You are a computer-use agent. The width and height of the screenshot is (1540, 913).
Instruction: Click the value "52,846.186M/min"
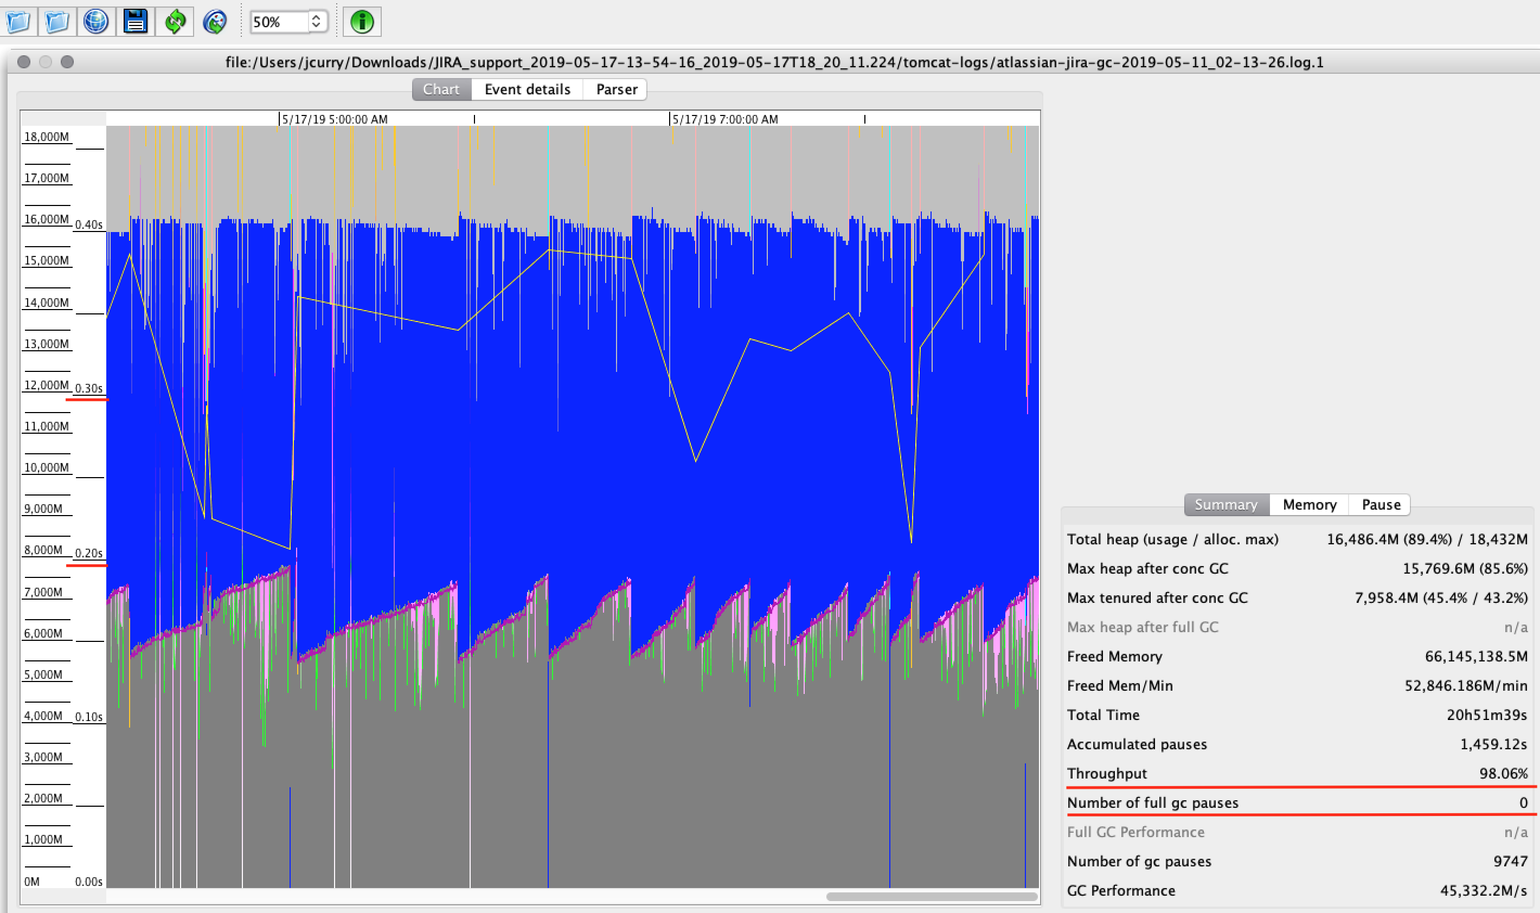pos(1466,685)
